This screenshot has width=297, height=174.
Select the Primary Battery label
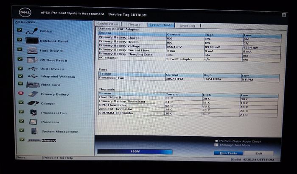[x=55, y=94]
